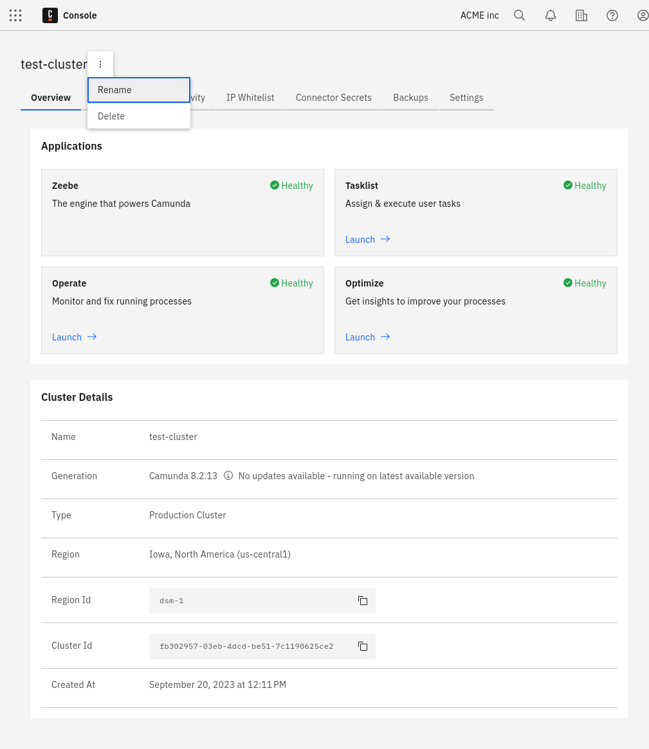Viewport: 649px width, 749px height.
Task: Open the app switcher grid icon
Action: click(15, 15)
